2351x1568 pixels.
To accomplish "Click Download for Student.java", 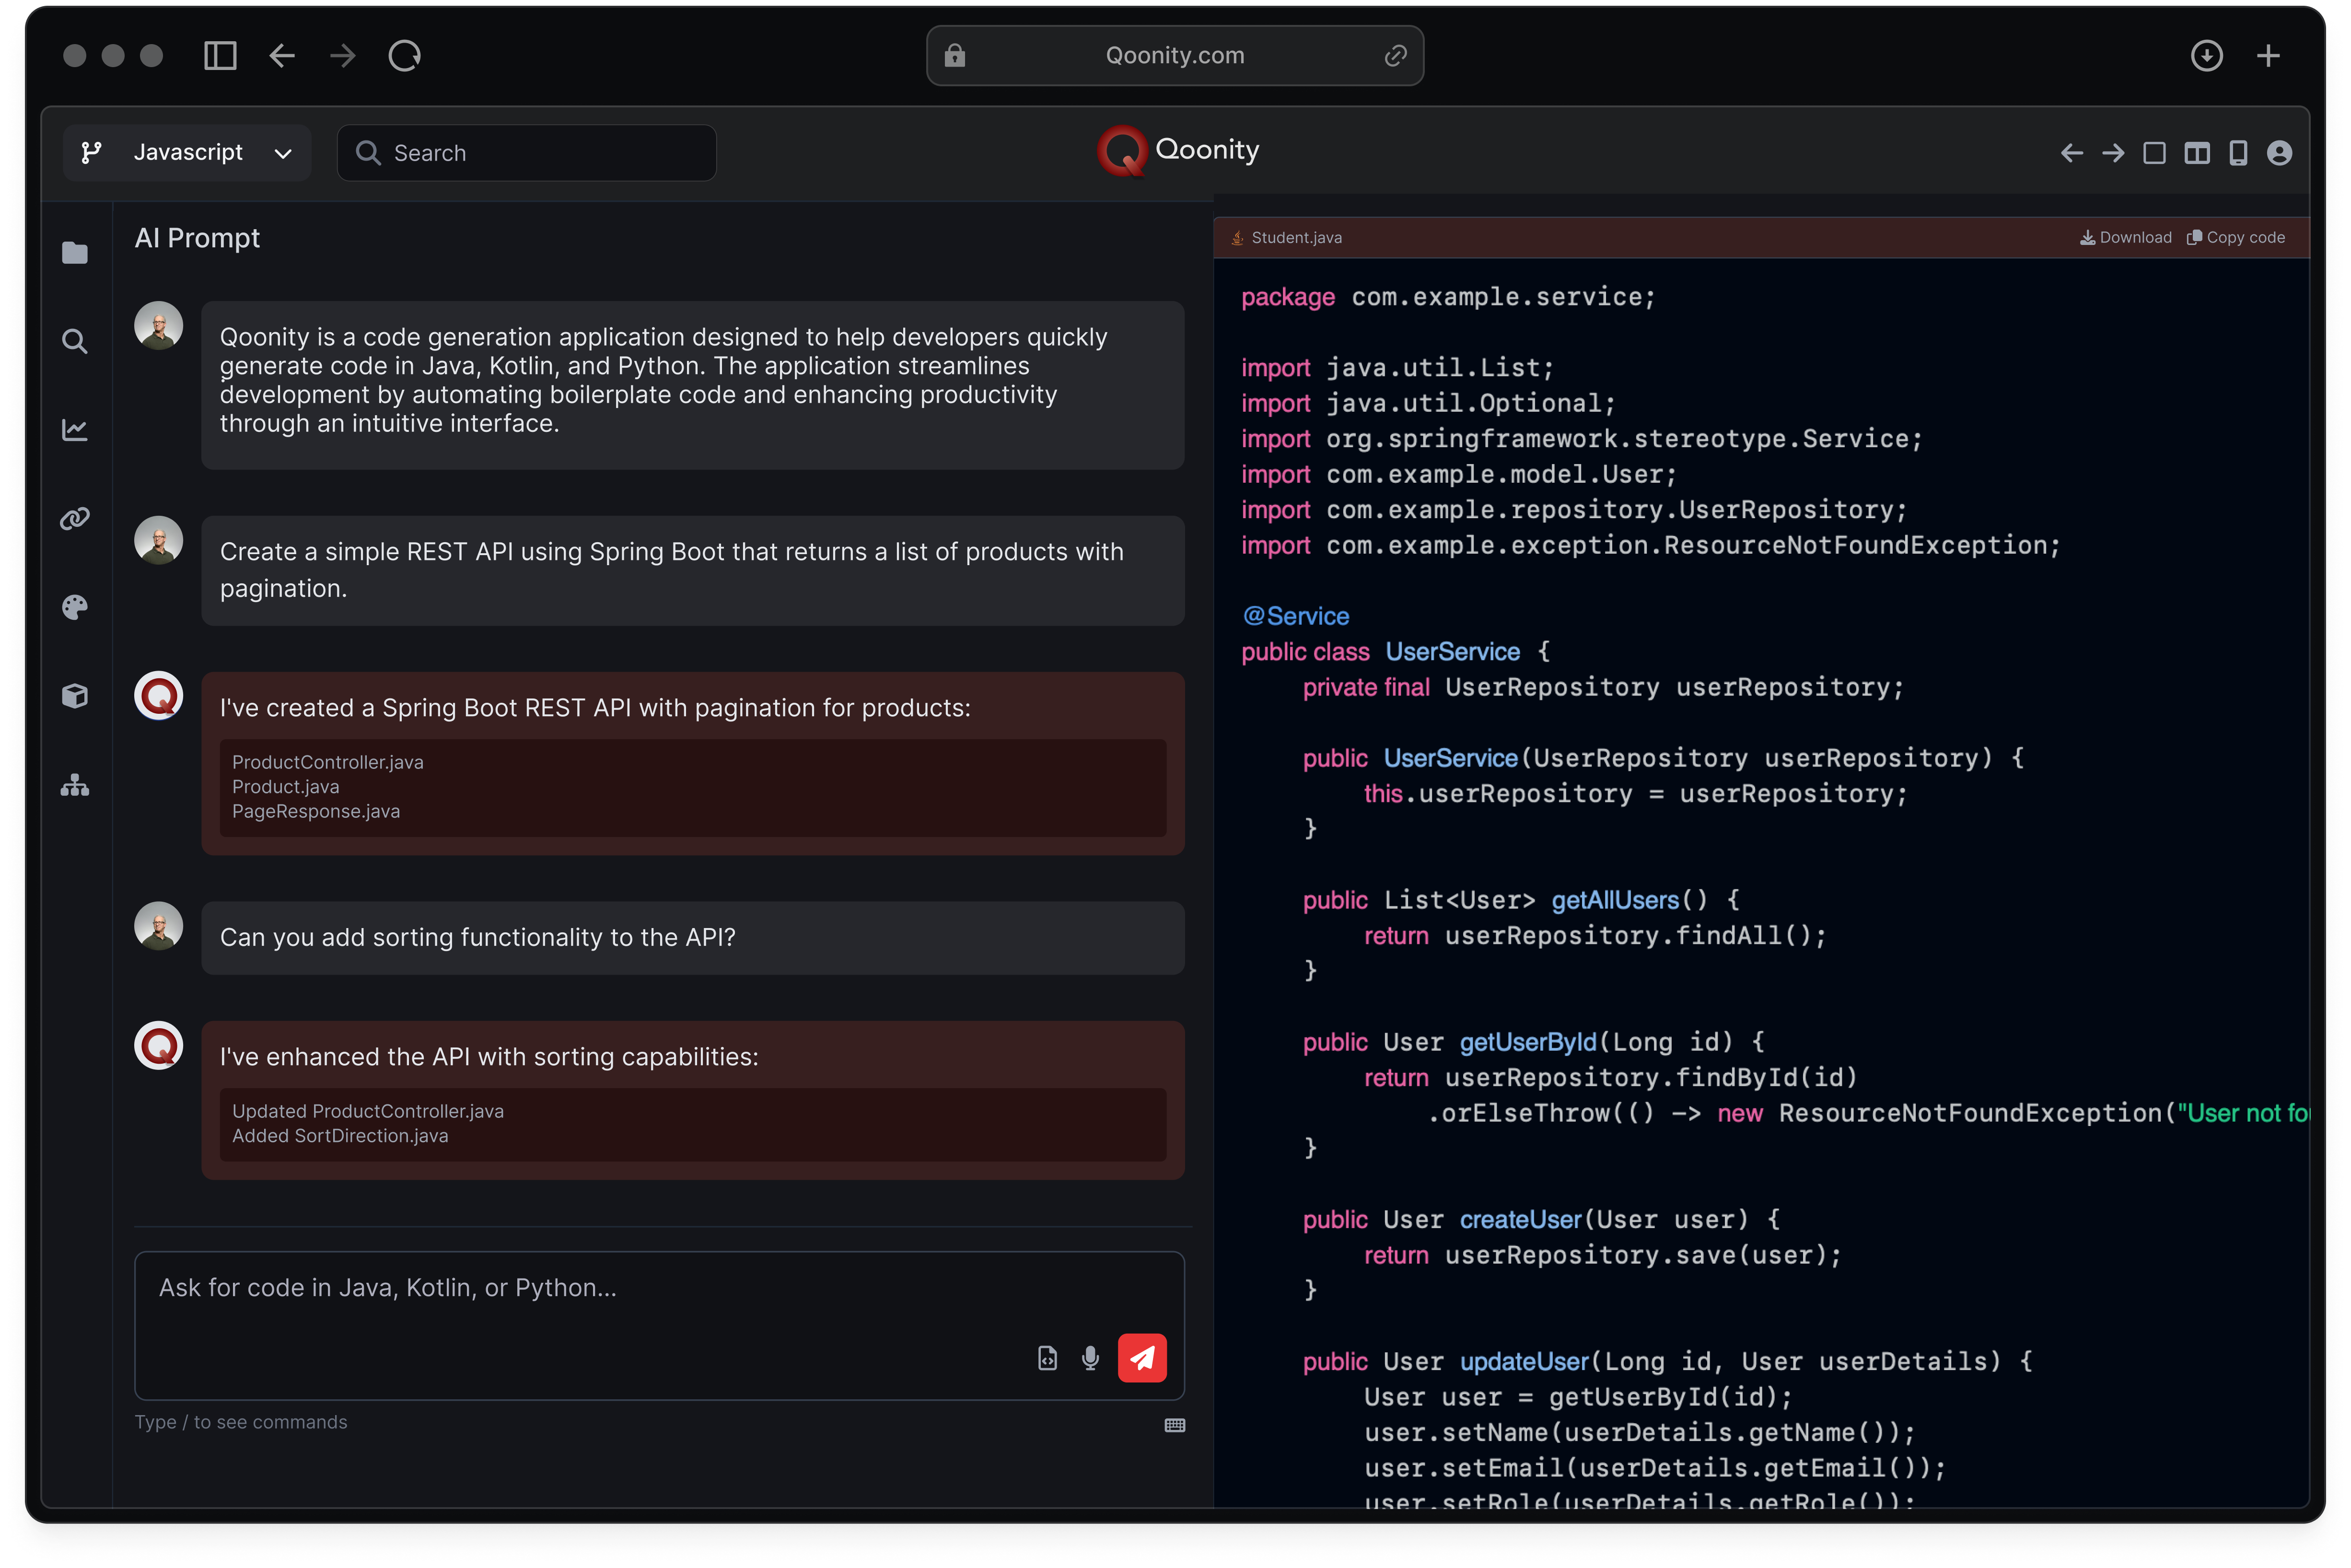I will [2126, 238].
